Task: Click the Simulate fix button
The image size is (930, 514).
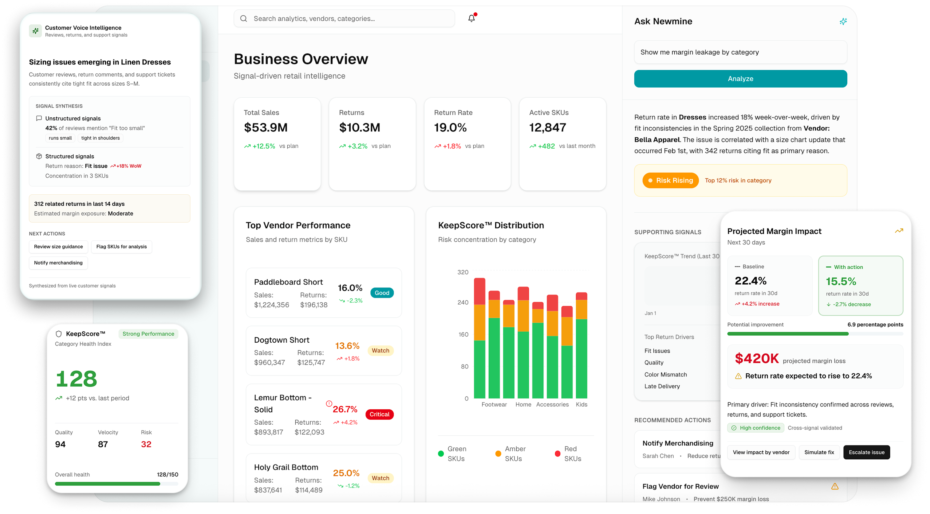Action: click(x=819, y=452)
